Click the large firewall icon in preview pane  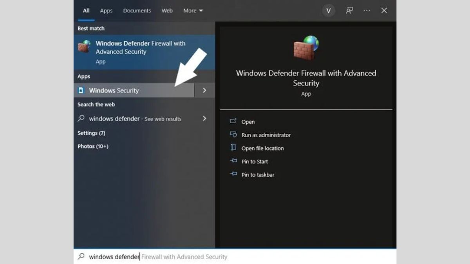(306, 47)
